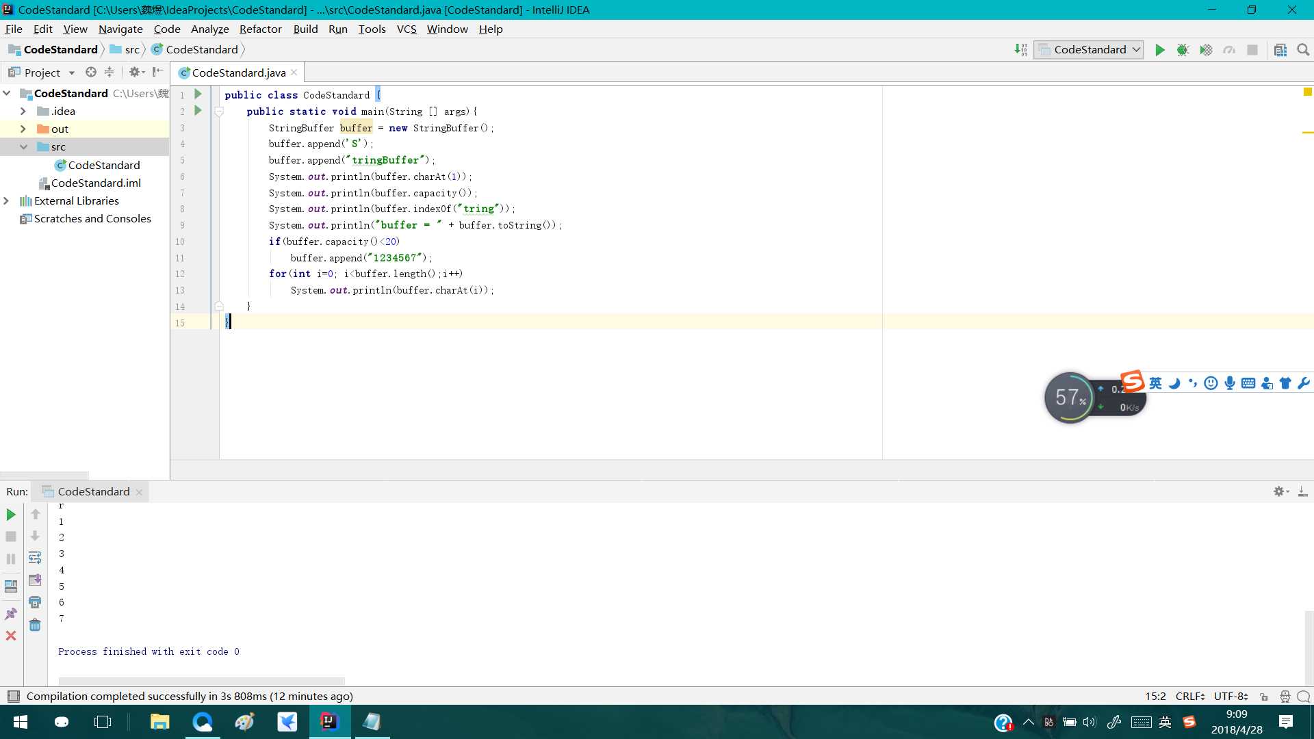Pause output icon in Run panel
This screenshot has height=739, width=1314.
11,559
